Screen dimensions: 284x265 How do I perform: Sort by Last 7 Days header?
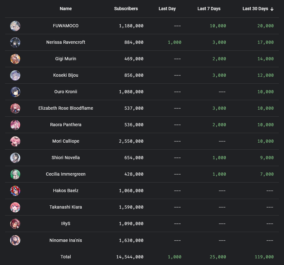point(209,9)
